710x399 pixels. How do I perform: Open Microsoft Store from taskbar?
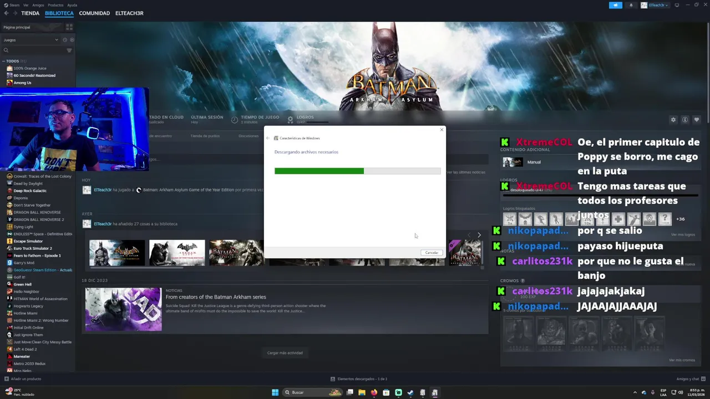click(386, 392)
